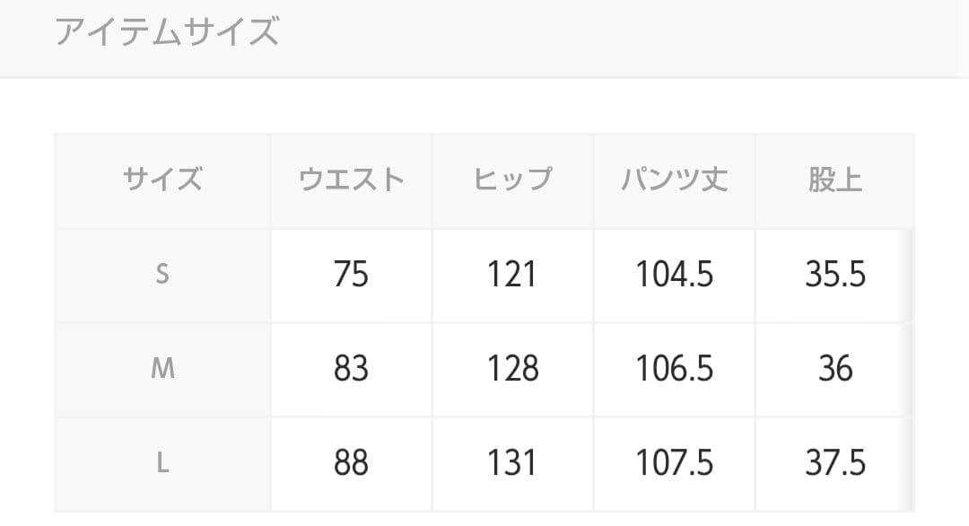The height and width of the screenshot is (526, 969).
Task: Select rise value 35.5 in S row
Action: pos(835,274)
